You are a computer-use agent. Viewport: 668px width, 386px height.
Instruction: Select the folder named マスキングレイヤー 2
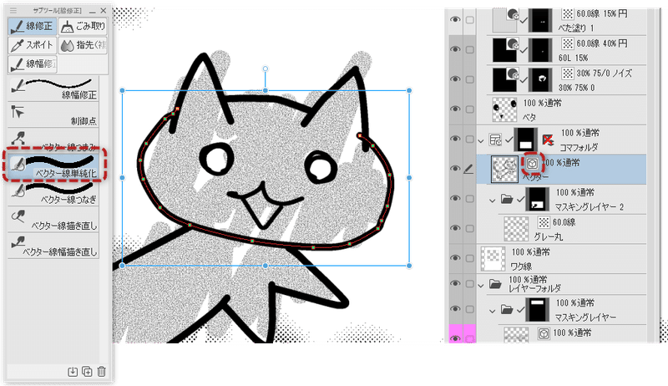pyautogui.click(x=590, y=207)
